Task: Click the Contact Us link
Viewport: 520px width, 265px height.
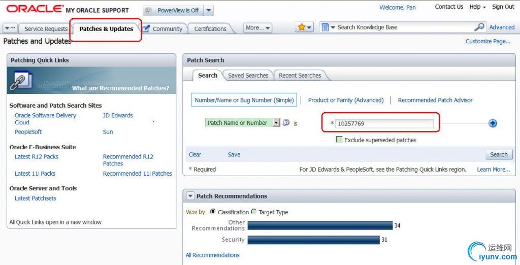Action: (449, 7)
